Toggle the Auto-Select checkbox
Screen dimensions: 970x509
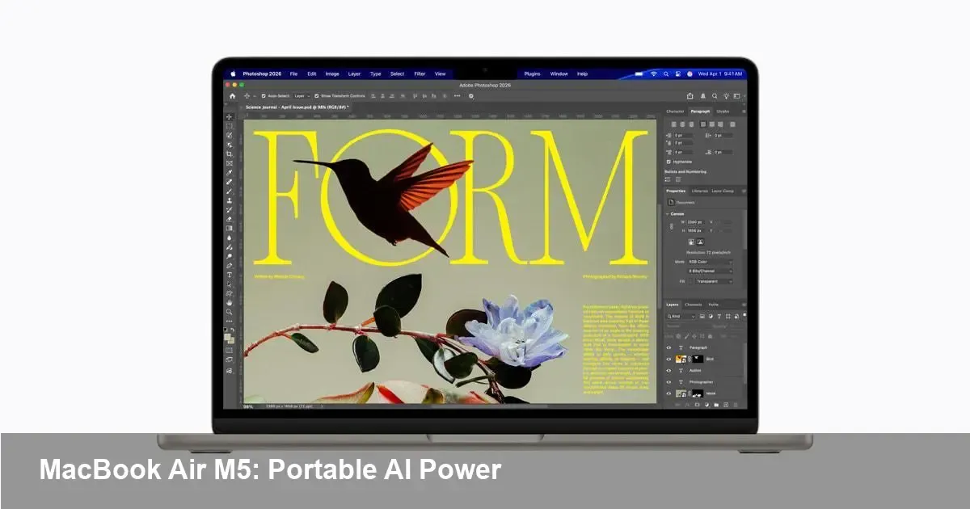[264, 95]
